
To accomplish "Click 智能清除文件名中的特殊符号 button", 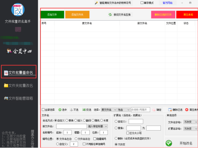I will [x=113, y=3].
